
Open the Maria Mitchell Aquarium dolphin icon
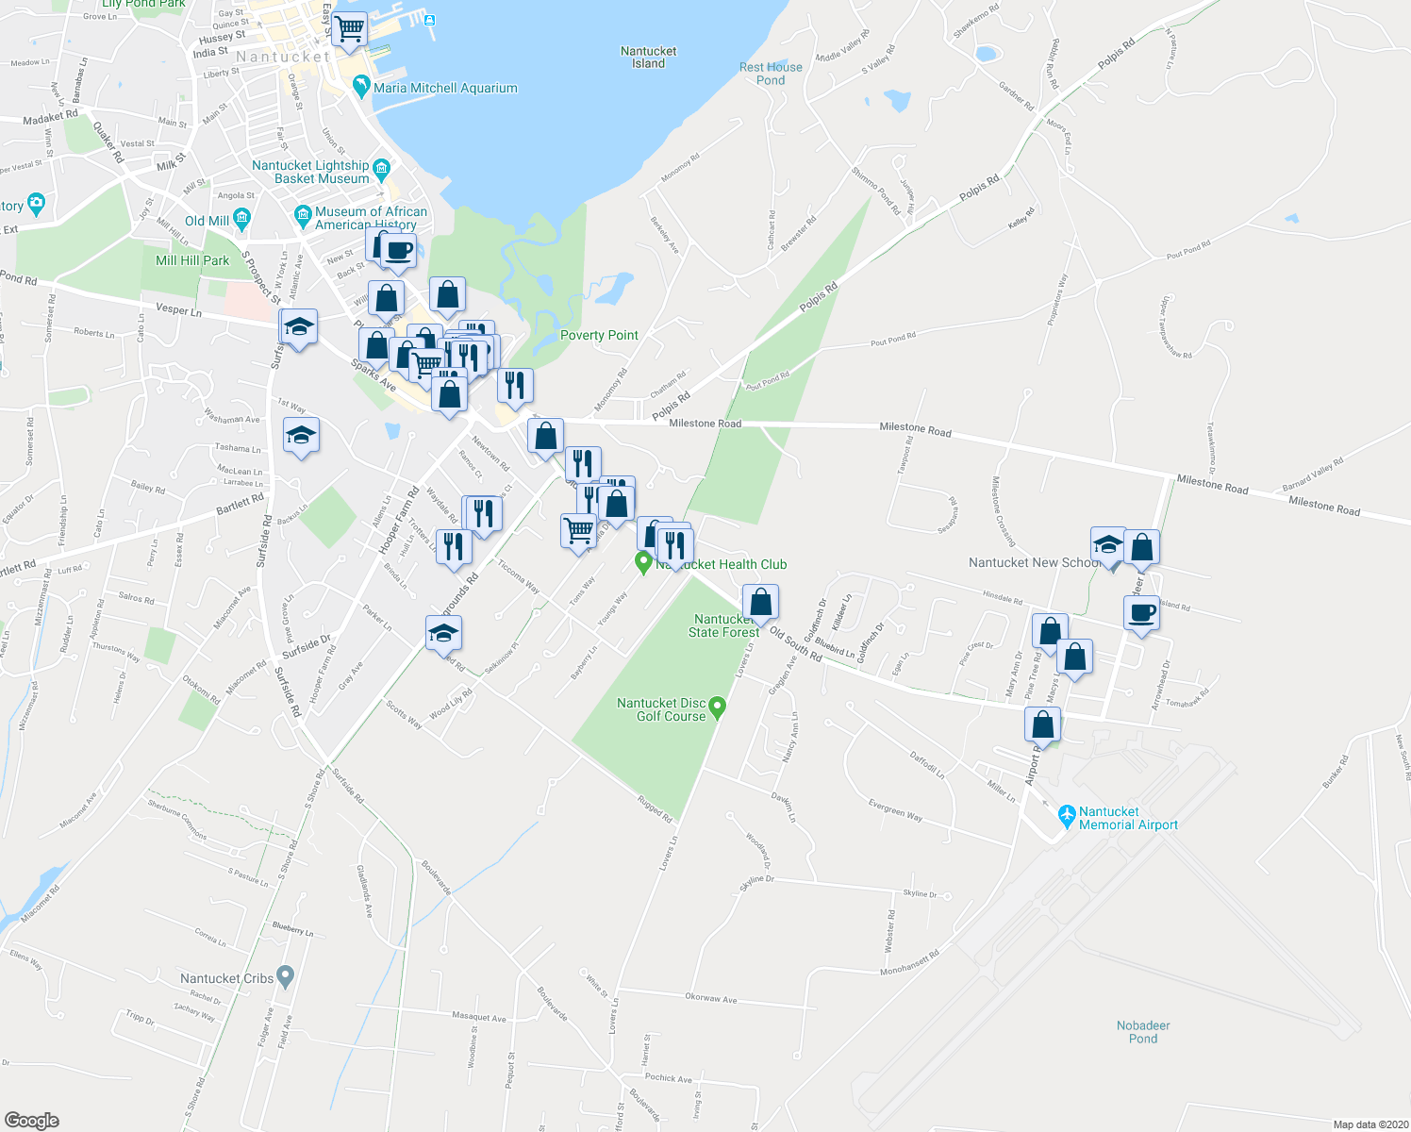click(361, 87)
